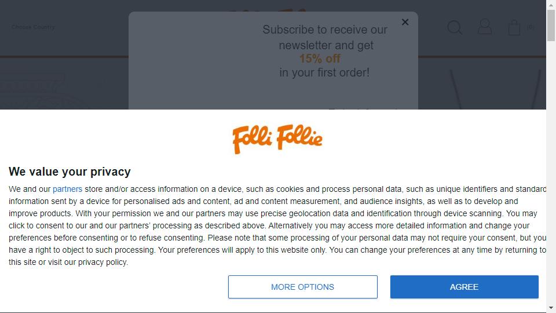Open the user account icon
The height and width of the screenshot is (313, 556).
tap(485, 27)
